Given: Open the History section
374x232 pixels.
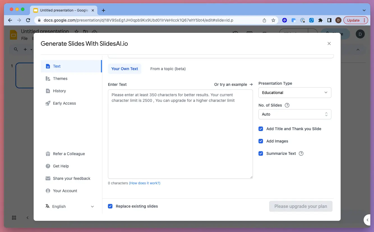Looking at the screenshot, I should pyautogui.click(x=71, y=91).
